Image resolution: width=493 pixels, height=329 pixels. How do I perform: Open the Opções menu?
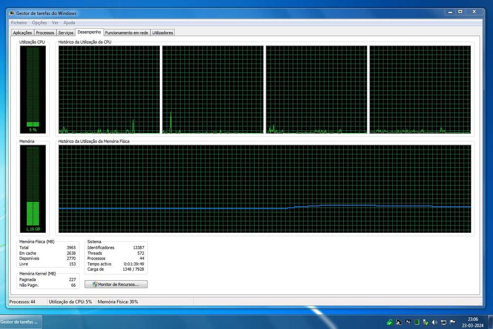[39, 23]
